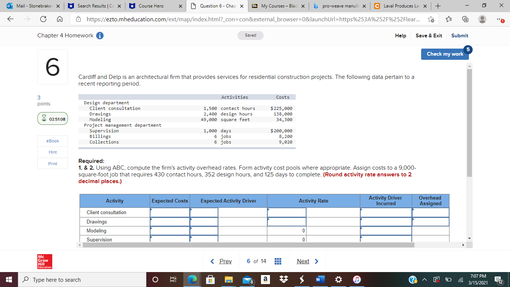Launch Microsoft Word from the taskbar
510x287 pixels.
click(320, 279)
